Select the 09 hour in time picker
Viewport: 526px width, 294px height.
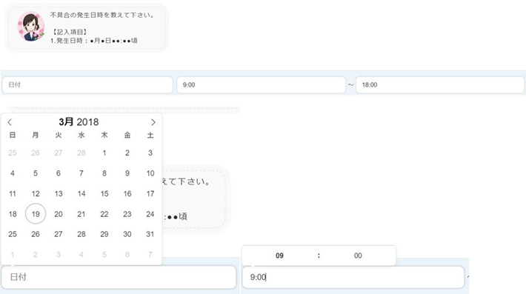point(279,255)
